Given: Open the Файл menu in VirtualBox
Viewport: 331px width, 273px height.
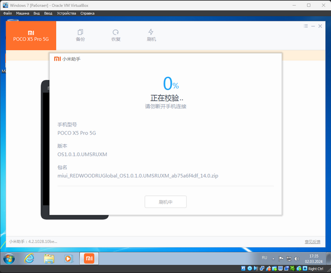Looking at the screenshot, I should point(8,13).
